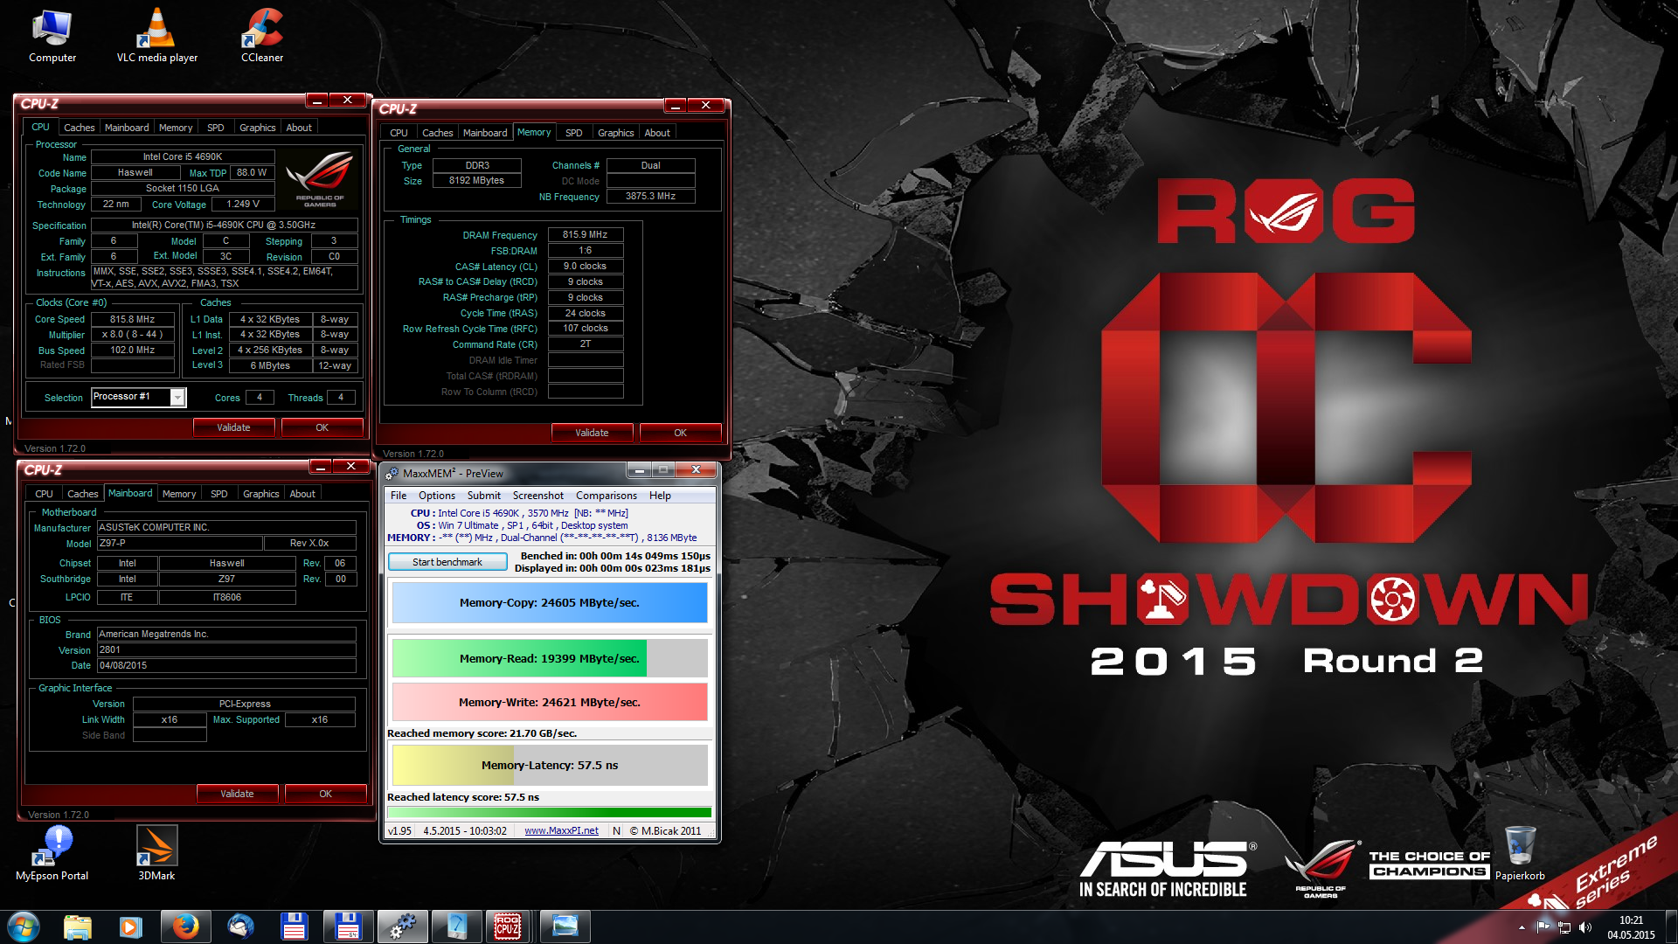
Task: Open MaxxMEM Options menu
Action: pos(437,496)
